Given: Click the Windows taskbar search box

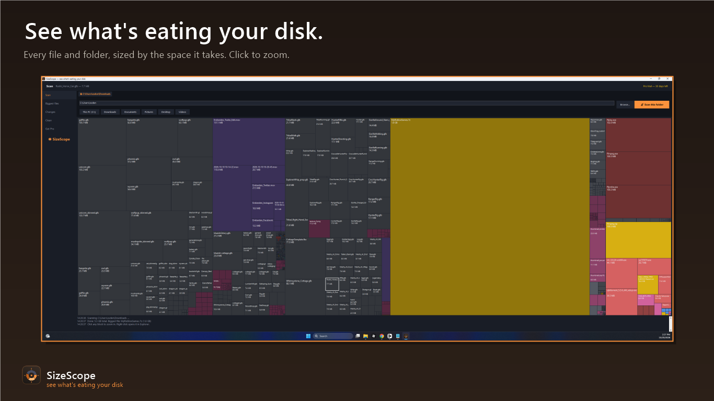Looking at the screenshot, I should (333, 336).
